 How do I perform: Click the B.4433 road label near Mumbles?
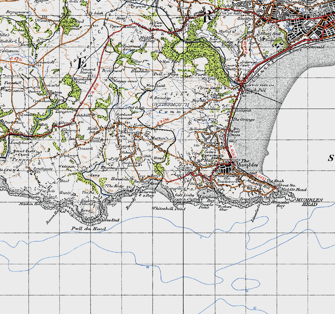[x=260, y=177]
